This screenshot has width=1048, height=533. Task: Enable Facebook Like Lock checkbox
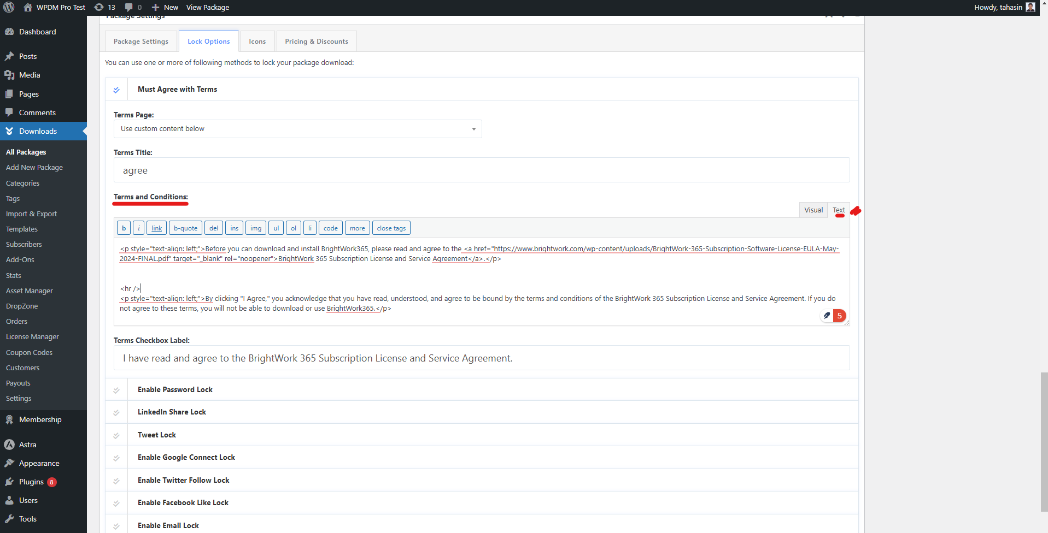point(116,503)
